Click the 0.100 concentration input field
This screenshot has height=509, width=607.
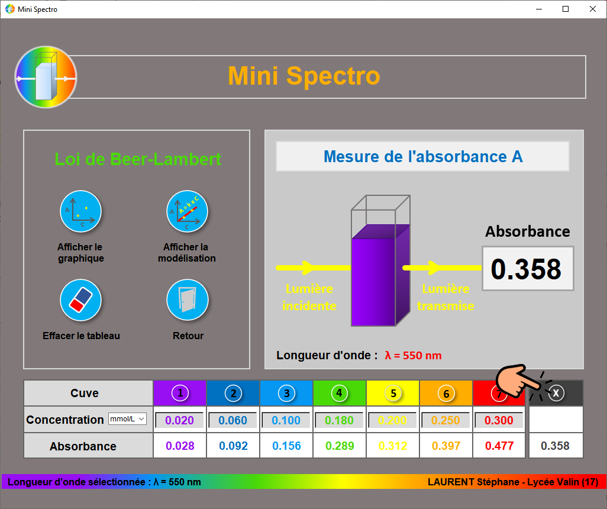point(286,420)
